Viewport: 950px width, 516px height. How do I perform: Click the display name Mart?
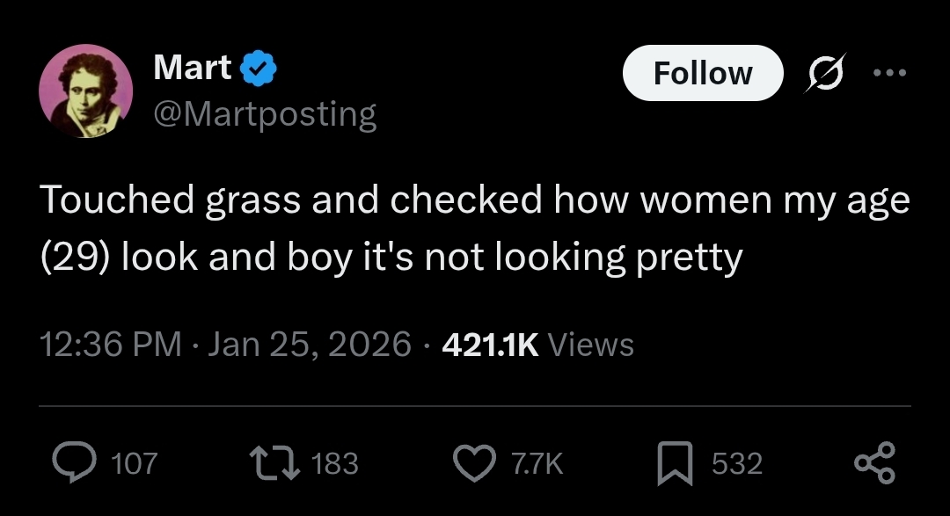[192, 67]
